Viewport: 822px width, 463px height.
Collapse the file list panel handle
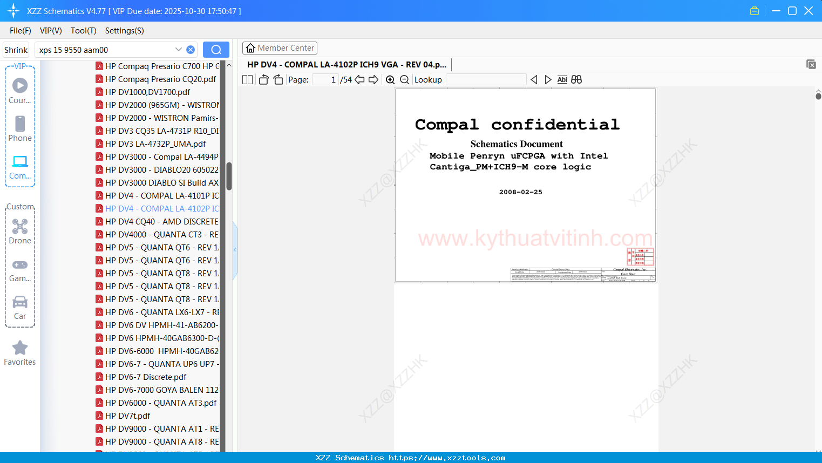(x=235, y=250)
